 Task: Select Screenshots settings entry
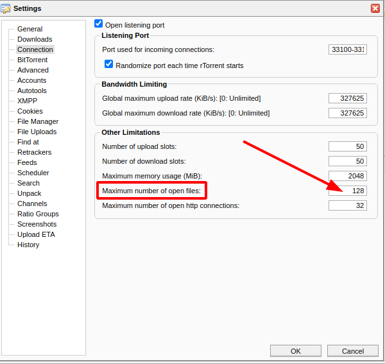[37, 224]
